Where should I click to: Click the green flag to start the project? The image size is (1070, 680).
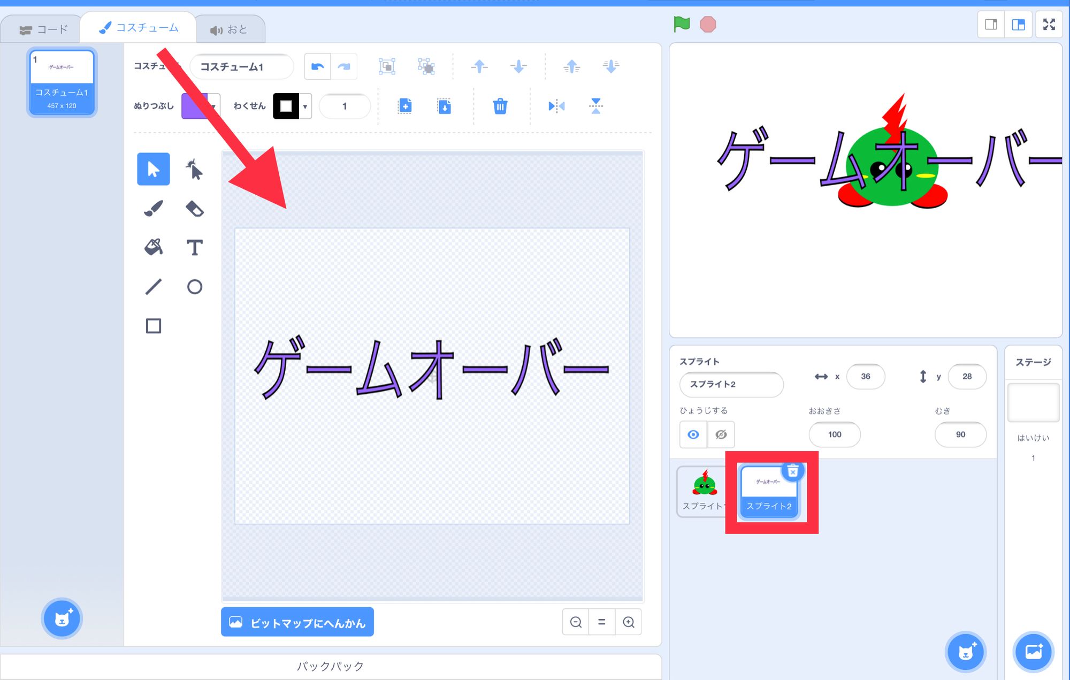click(x=681, y=24)
